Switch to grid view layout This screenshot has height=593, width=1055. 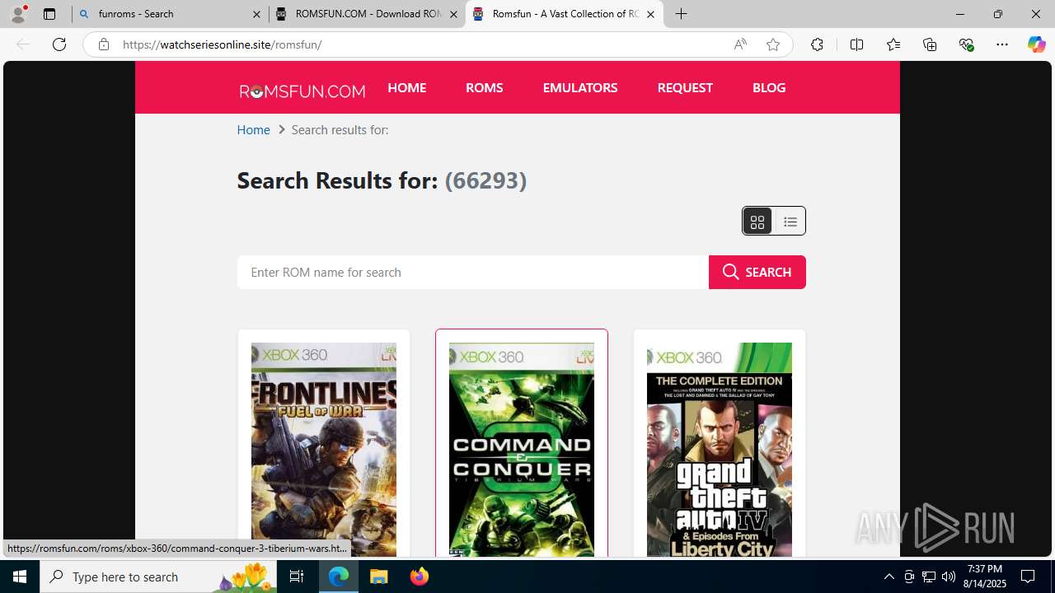pos(757,221)
